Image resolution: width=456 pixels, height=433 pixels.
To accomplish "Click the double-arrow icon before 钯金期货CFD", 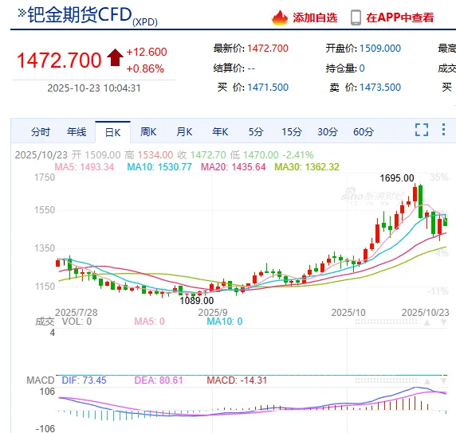I will [x=22, y=13].
